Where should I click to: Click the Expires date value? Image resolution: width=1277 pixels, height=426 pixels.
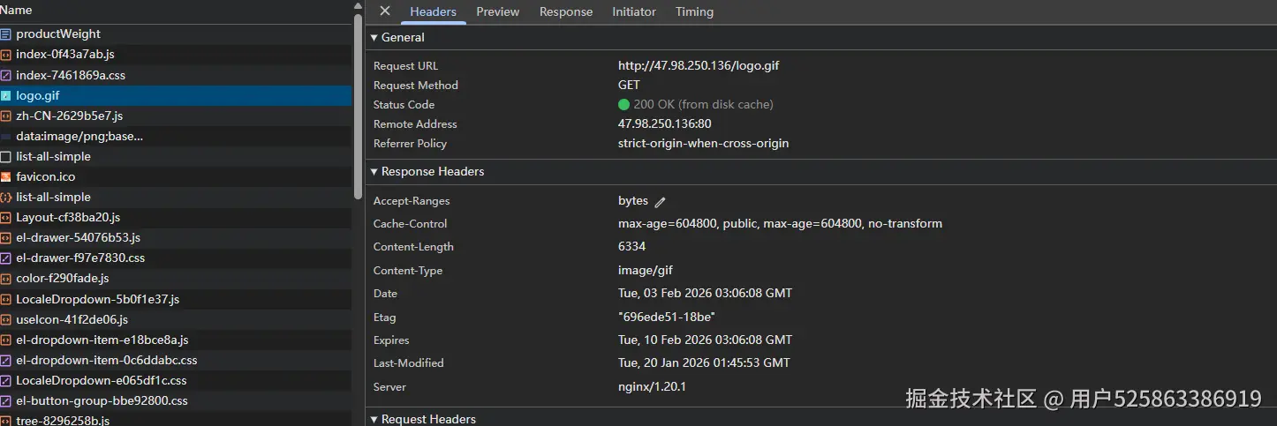pyautogui.click(x=705, y=340)
